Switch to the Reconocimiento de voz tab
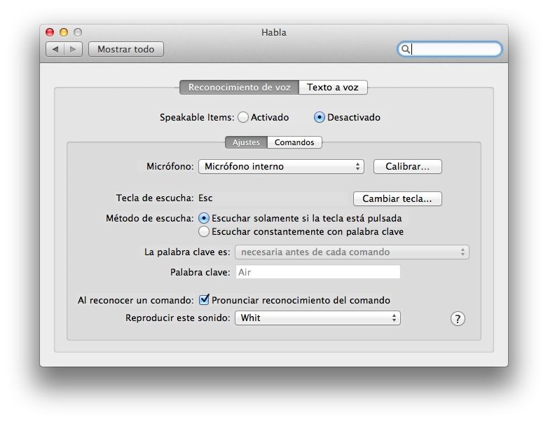Viewport: 548px width, 422px height. pyautogui.click(x=239, y=88)
